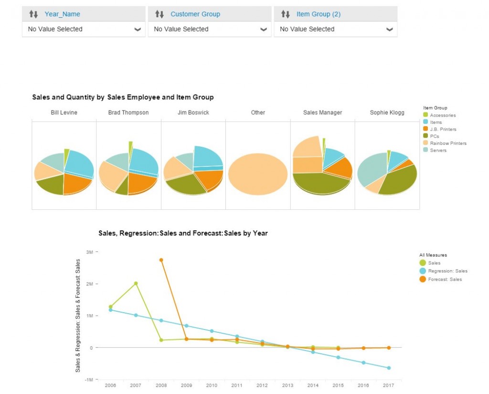
Task: Click the Sales Manager column header in pie chart
Action: pos(322,112)
